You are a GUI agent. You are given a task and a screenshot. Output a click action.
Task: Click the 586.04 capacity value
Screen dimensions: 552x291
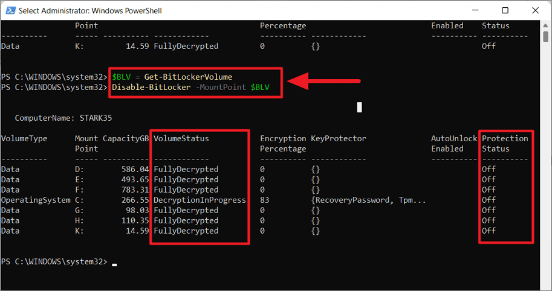coord(135,170)
